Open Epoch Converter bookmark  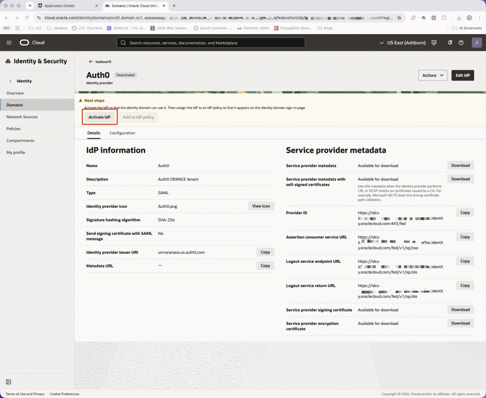[x=213, y=28]
